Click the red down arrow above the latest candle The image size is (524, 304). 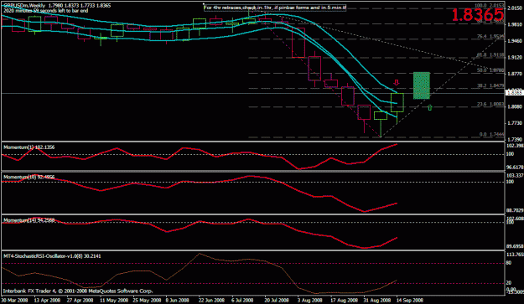coord(397,82)
